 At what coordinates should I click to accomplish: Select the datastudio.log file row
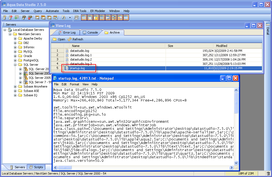[156, 51]
